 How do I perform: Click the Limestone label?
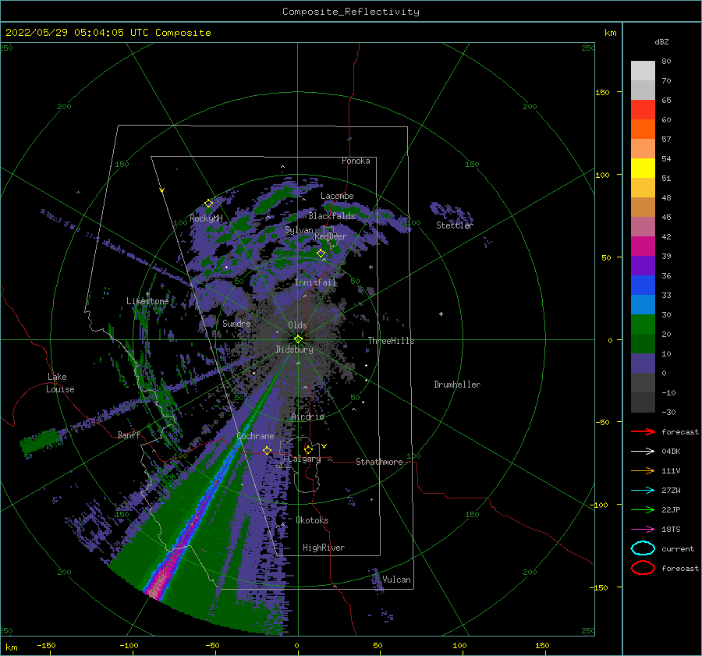click(147, 301)
